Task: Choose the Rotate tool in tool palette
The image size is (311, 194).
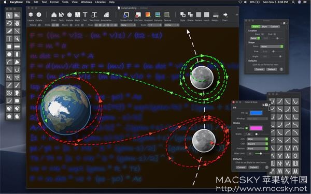Action: pos(9,23)
